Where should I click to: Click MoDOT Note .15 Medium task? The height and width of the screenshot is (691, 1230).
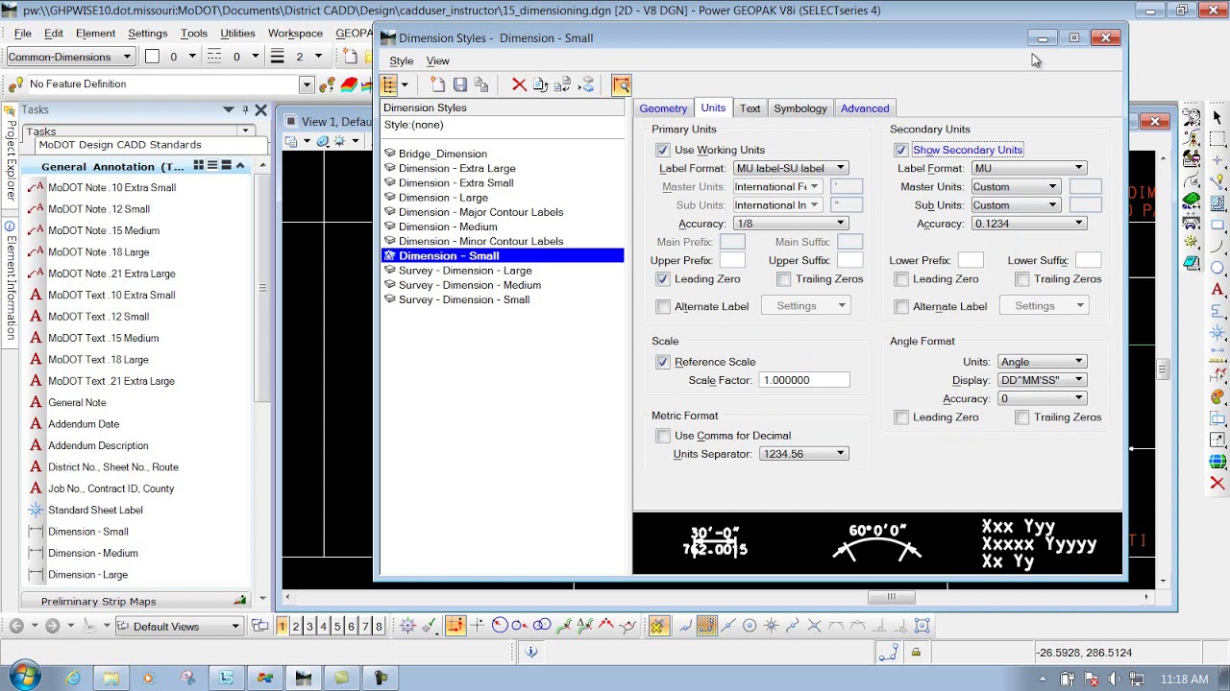[104, 230]
